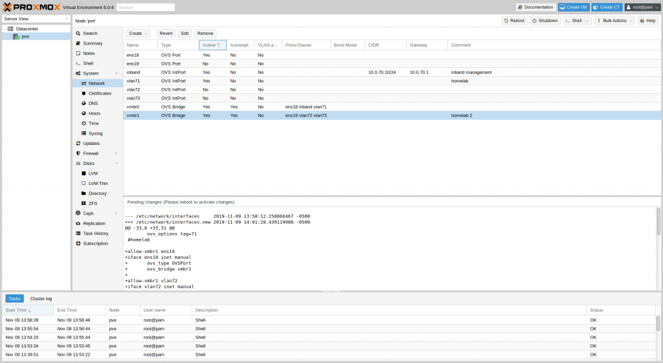This screenshot has height=363, width=663.
Task: Click the System gears icon
Action: pyautogui.click(x=78, y=74)
